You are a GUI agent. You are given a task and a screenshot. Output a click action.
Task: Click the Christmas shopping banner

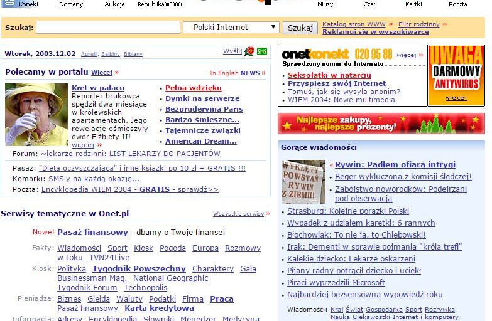click(x=381, y=124)
